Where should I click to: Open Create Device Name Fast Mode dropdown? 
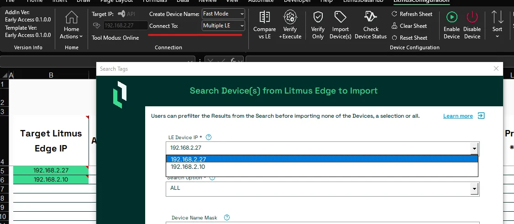click(x=224, y=14)
